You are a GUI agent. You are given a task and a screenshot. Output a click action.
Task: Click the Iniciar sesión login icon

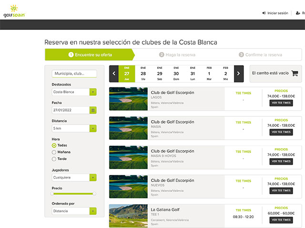pyautogui.click(x=264, y=13)
